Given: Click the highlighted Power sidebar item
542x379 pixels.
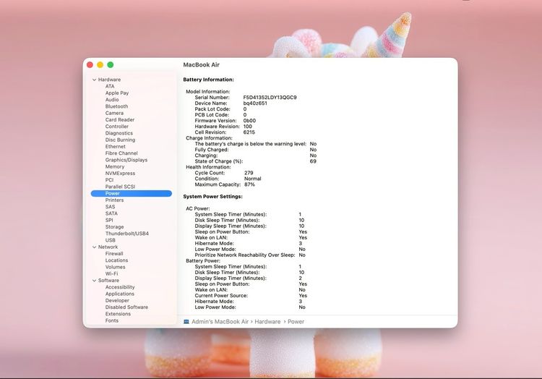Looking at the screenshot, I should tap(131, 193).
